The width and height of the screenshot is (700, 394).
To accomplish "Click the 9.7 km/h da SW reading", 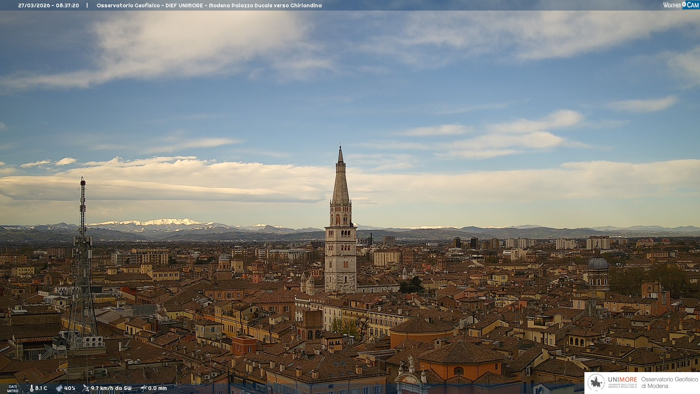I will (x=111, y=388).
